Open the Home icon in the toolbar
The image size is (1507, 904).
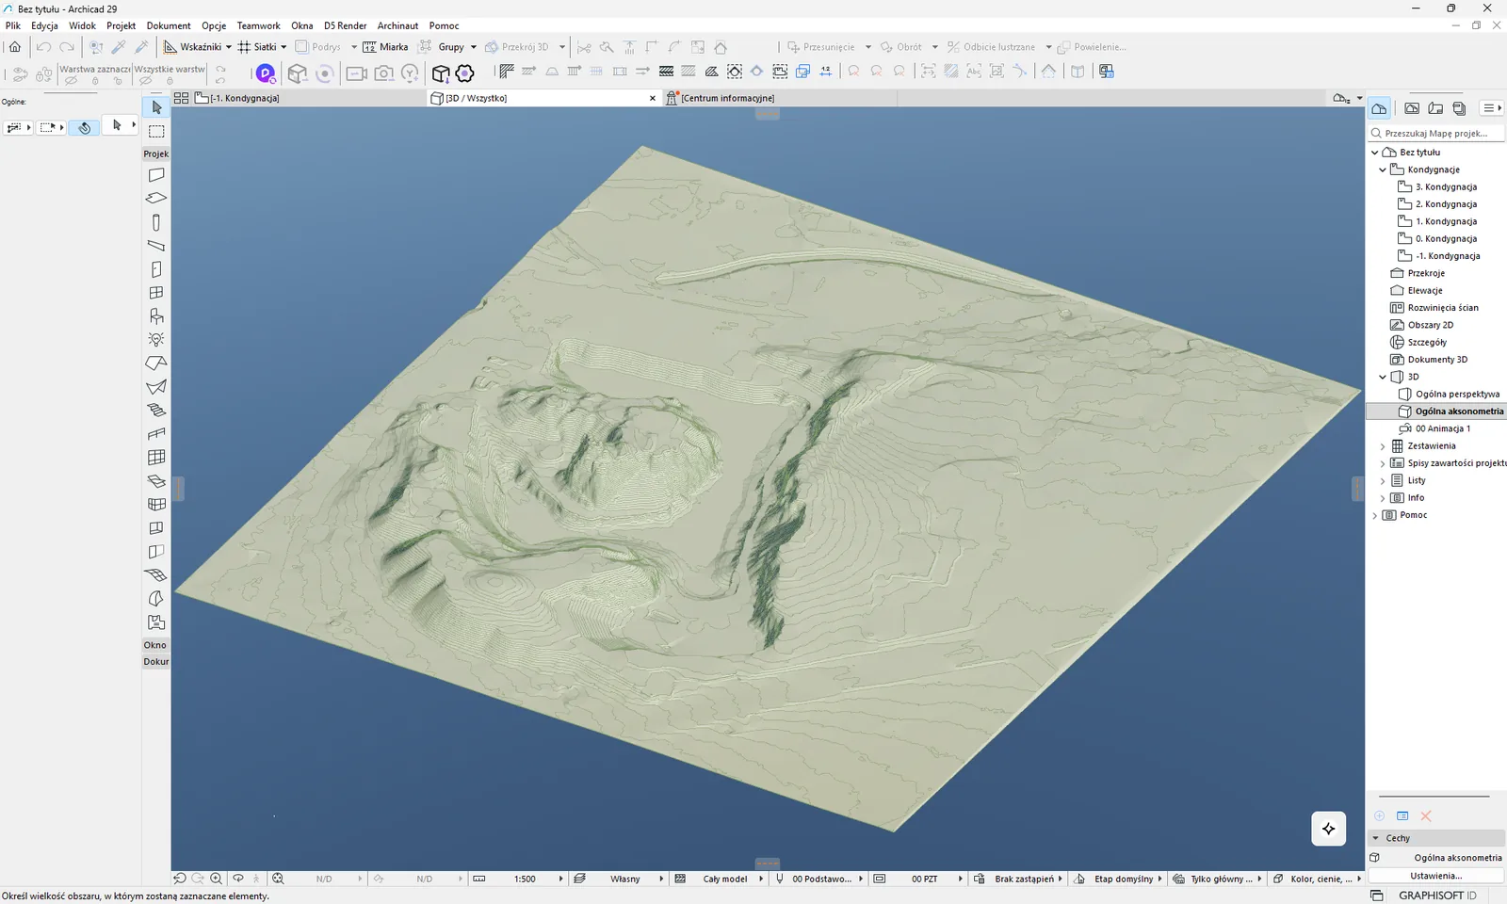(x=15, y=46)
